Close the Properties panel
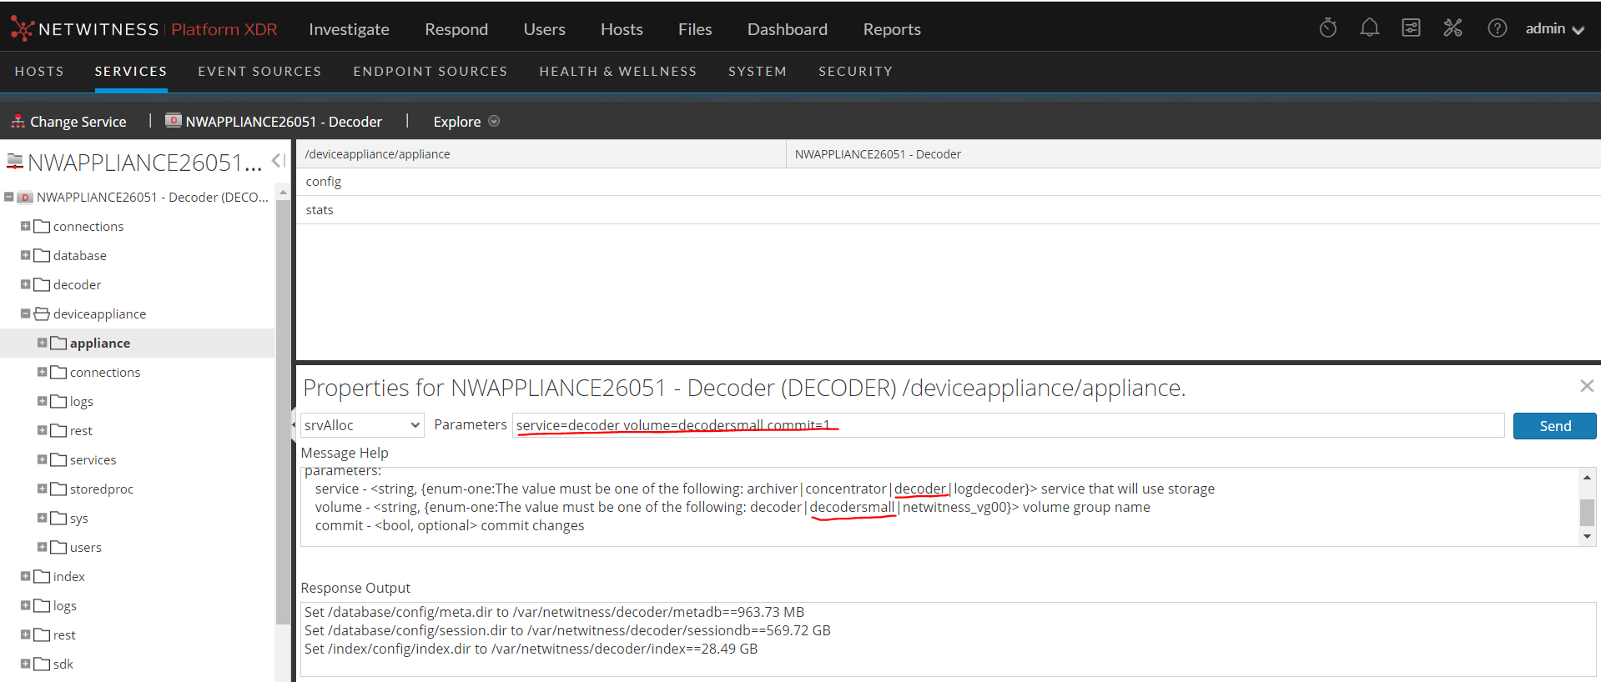This screenshot has height=682, width=1601. [1586, 386]
